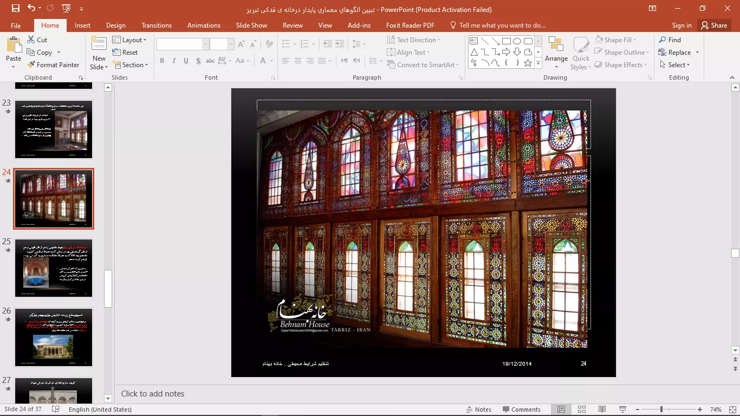
Task: Select slide 26 thumbnail
Action: [x=54, y=337]
